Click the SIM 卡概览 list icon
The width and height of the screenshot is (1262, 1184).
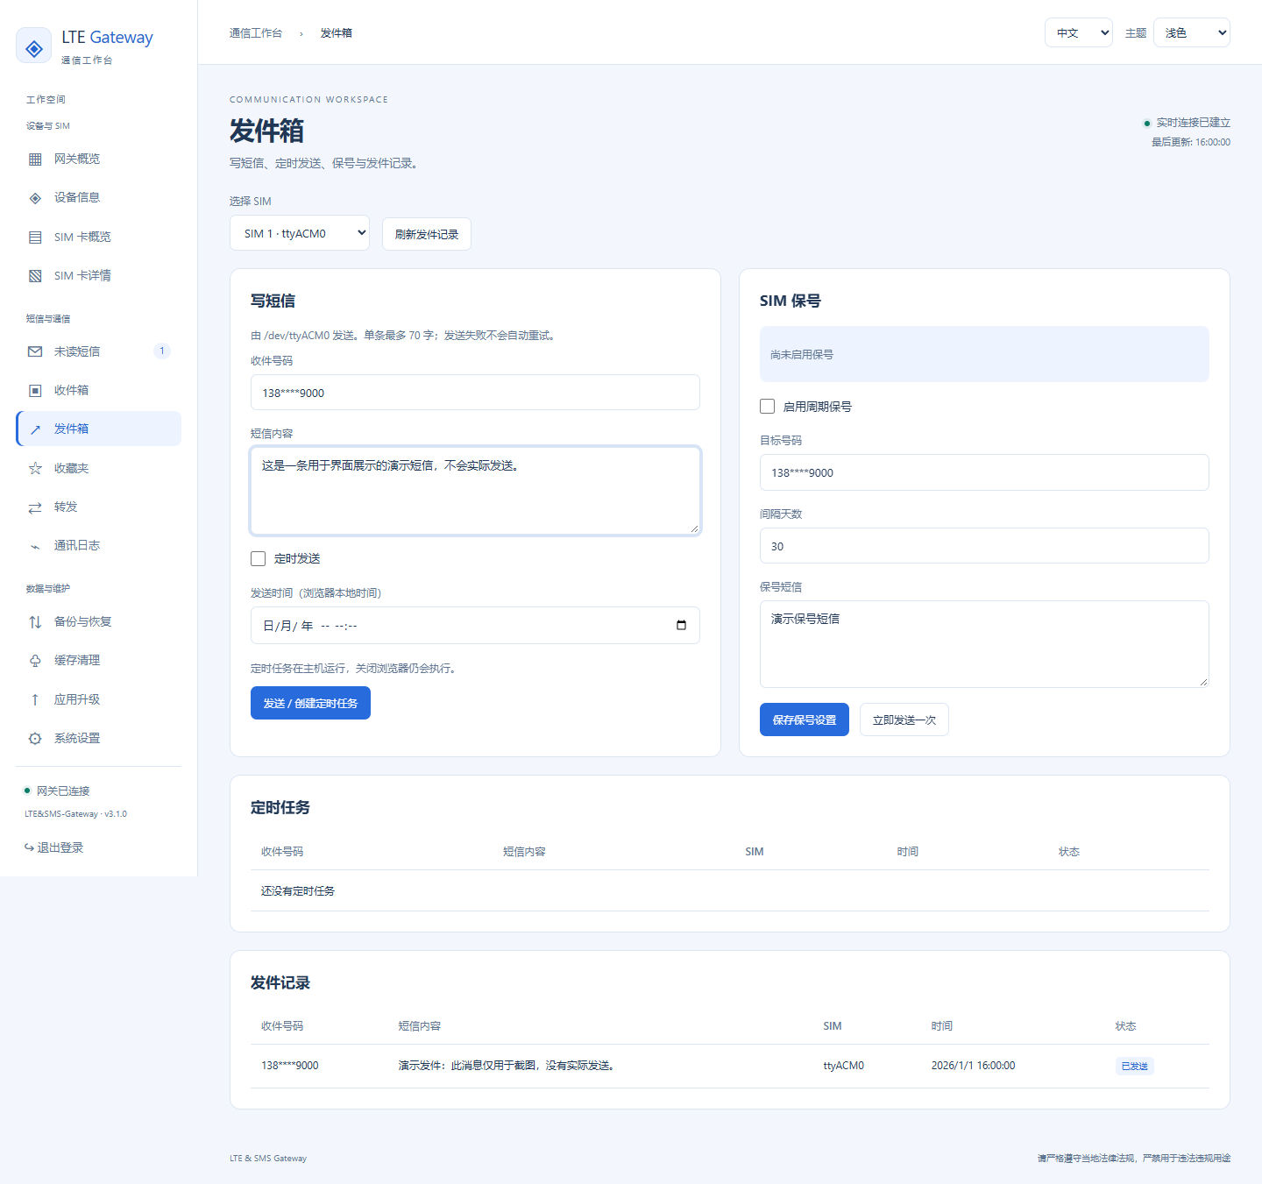tap(35, 238)
